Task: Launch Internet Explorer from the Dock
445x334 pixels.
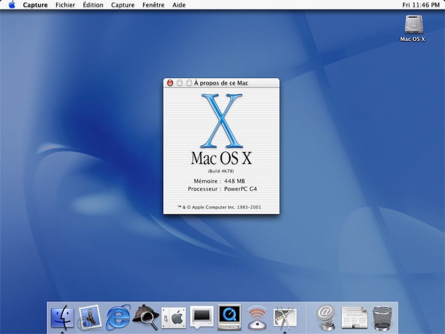Action: [118, 317]
